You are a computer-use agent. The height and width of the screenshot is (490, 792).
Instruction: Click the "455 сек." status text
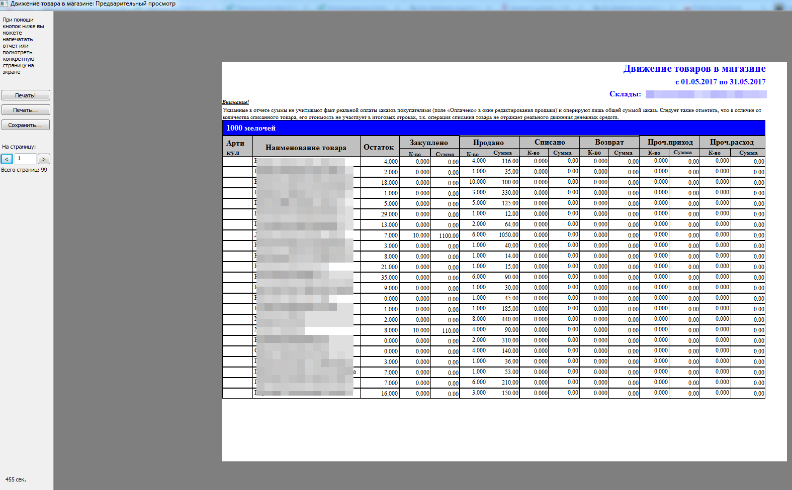coord(16,480)
